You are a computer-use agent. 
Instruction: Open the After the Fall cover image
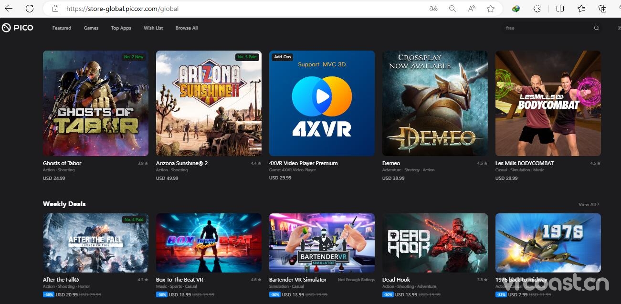[x=95, y=243]
